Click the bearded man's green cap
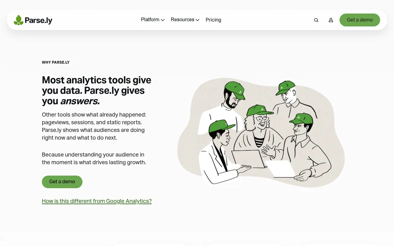Screen dimensions: 394x246 (x=235, y=89)
